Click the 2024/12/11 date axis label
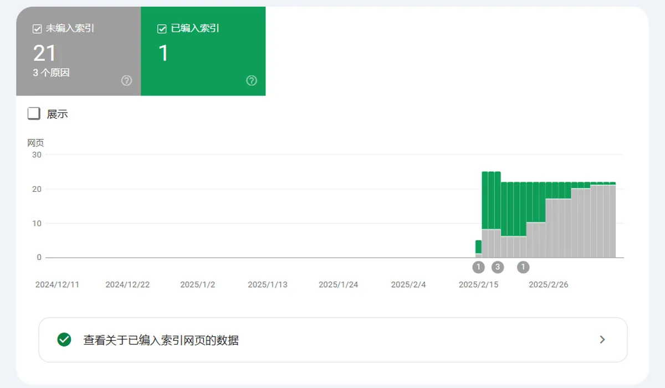The image size is (665, 388). (x=57, y=284)
